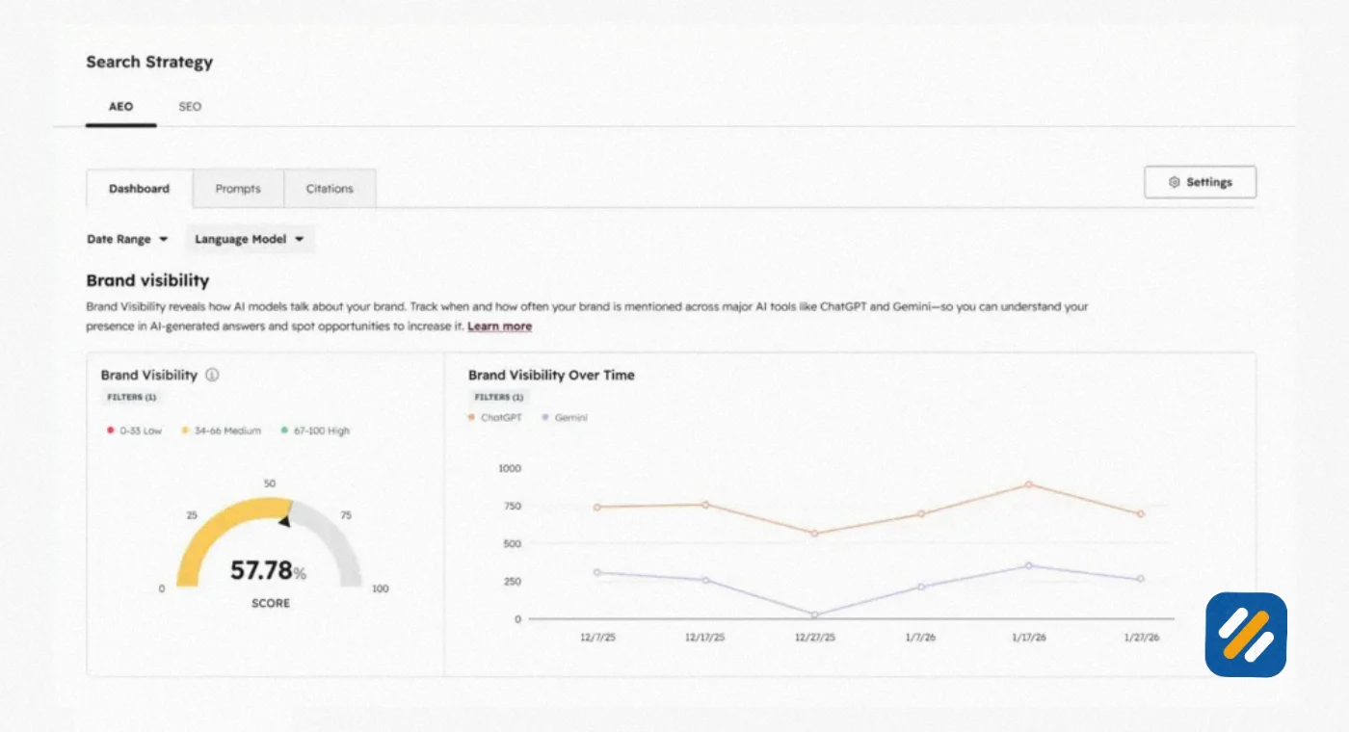The height and width of the screenshot is (732, 1349).
Task: Click the red 0-33 Low legend dot
Action: (x=111, y=431)
